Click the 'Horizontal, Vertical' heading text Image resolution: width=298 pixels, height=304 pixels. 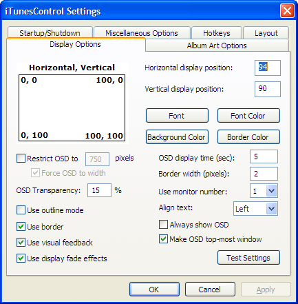[x=72, y=68]
